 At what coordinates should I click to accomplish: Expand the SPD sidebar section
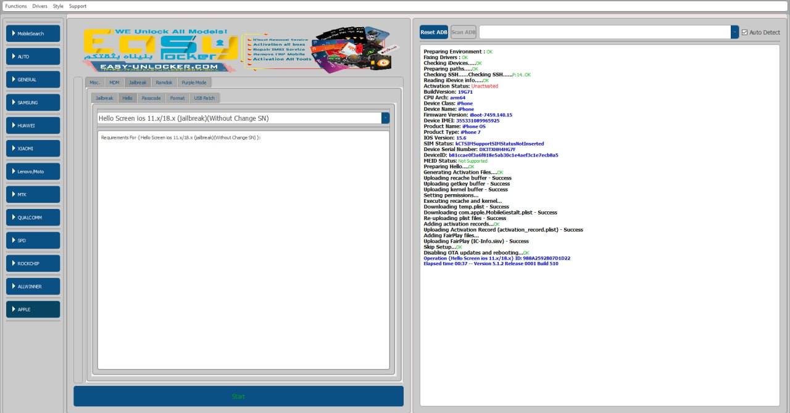pos(33,240)
